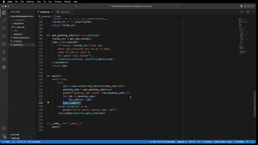Change the UTF-8 encoding setting
Screen dimensions: 258x145
point(192,142)
